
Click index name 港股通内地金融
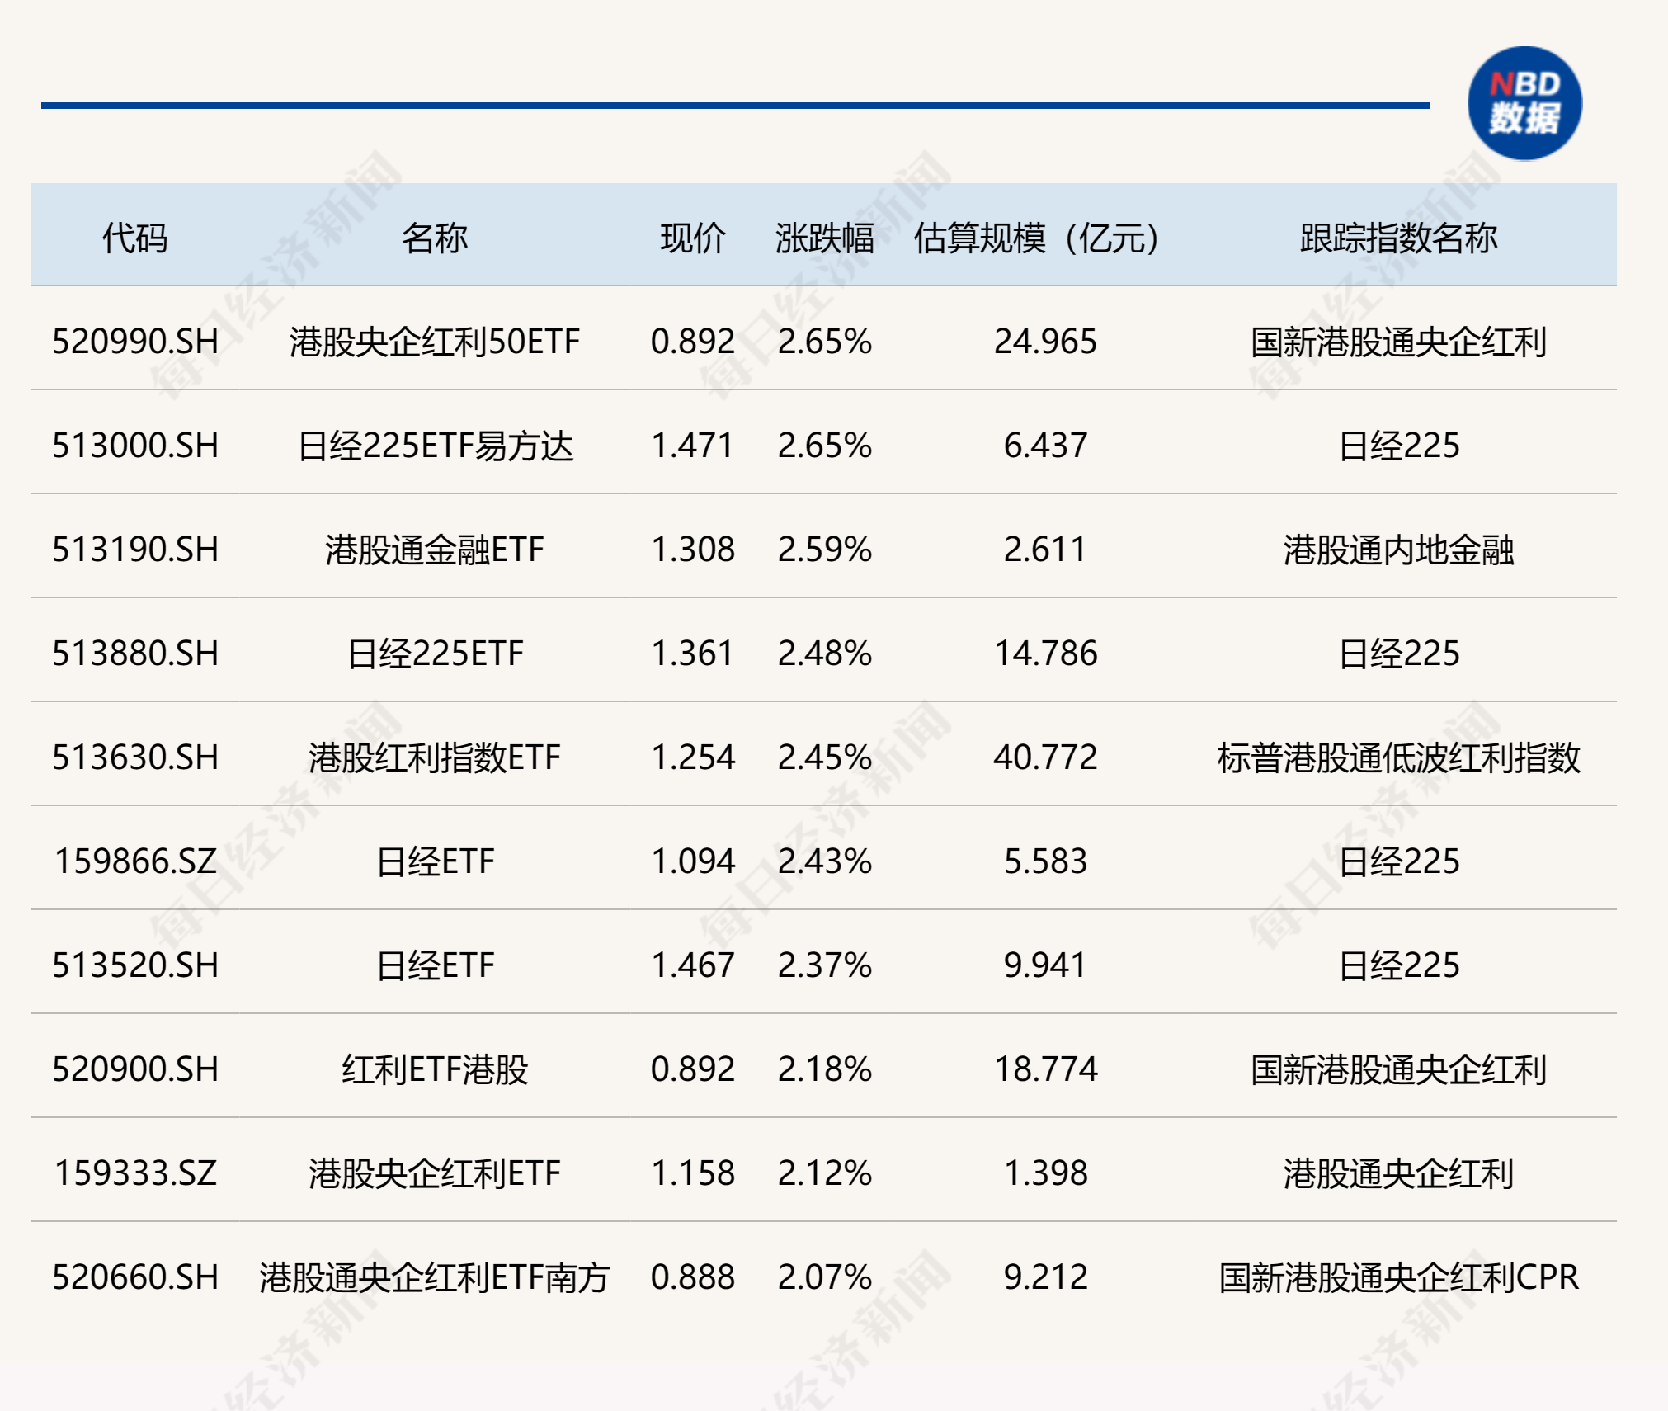coord(1398,549)
